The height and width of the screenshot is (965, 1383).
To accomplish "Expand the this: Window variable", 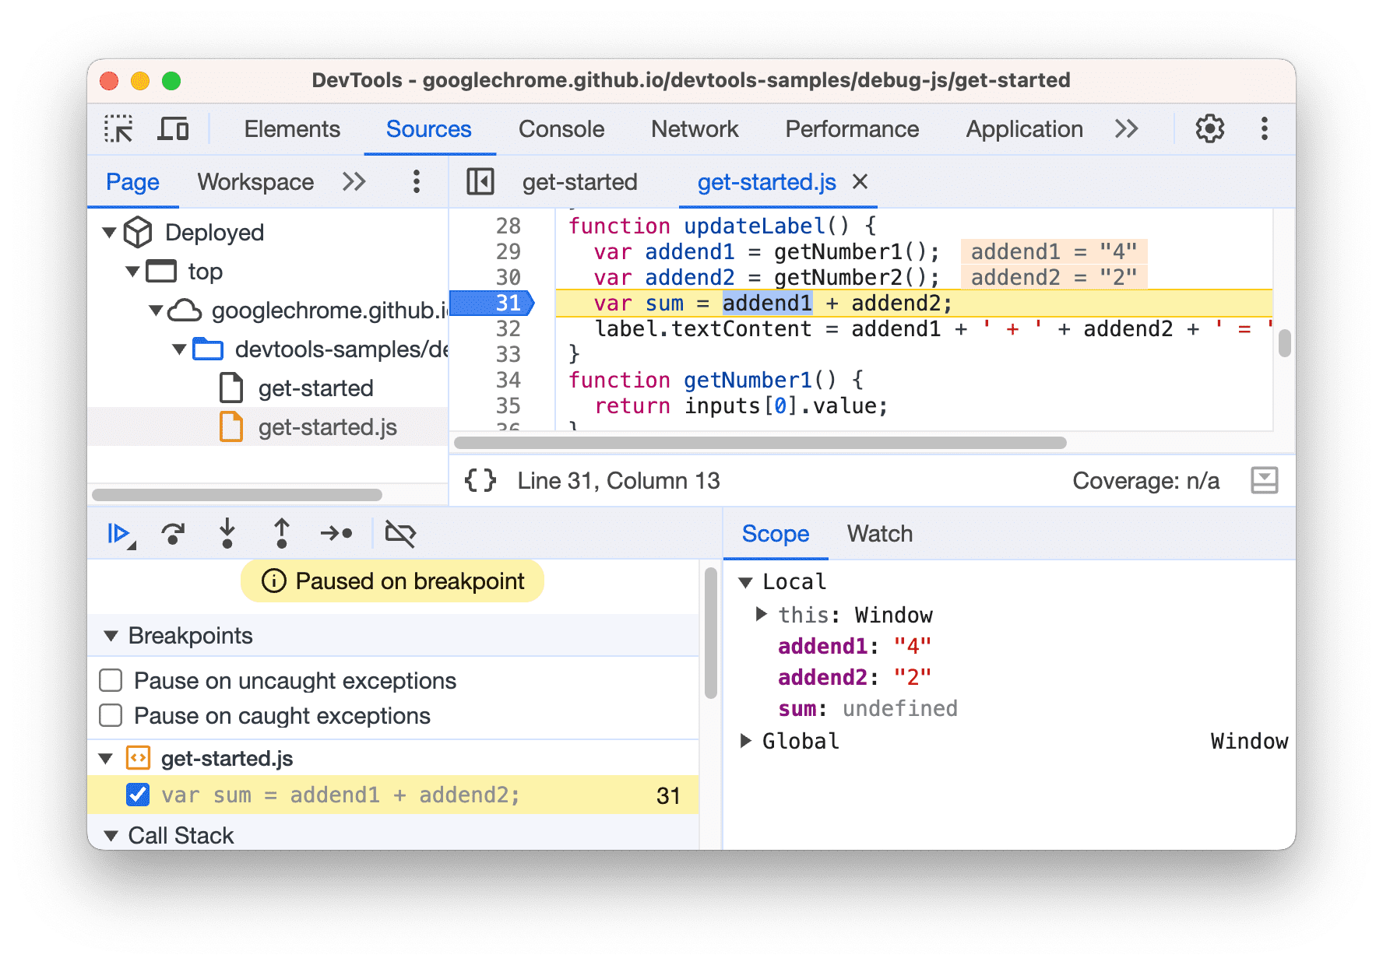I will tap(761, 614).
